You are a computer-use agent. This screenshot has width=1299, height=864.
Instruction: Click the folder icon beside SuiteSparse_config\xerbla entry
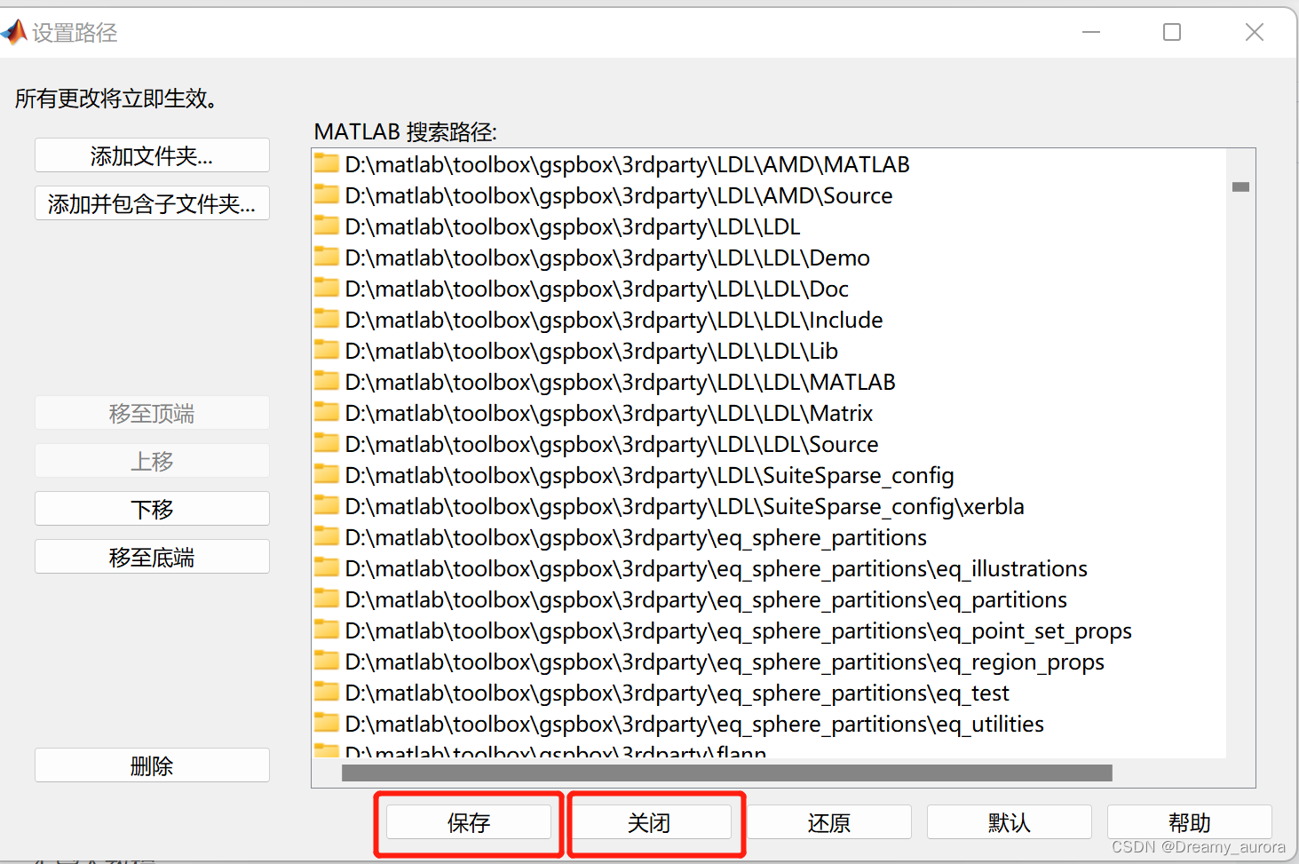(326, 505)
